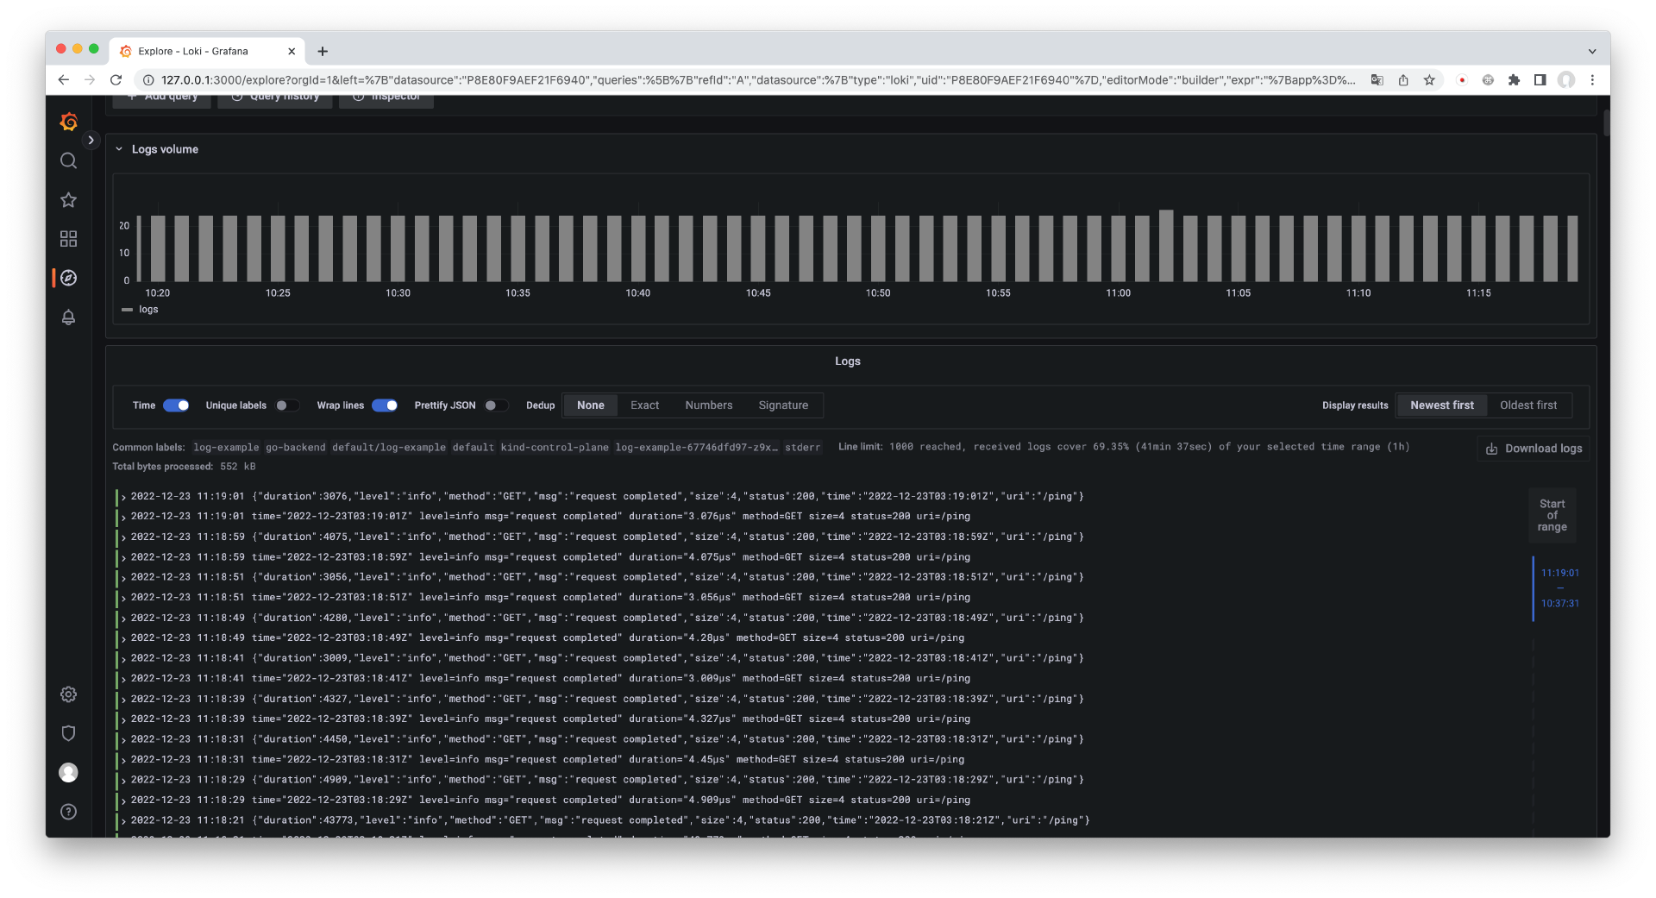Toggle the browser side panel icon
The width and height of the screenshot is (1656, 898).
click(1540, 79)
